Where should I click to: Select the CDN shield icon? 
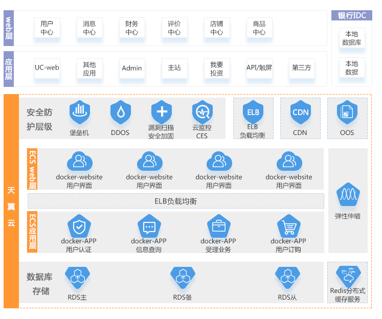click(300, 112)
